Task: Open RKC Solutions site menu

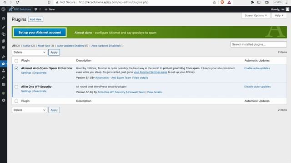Action: tap(20, 9)
